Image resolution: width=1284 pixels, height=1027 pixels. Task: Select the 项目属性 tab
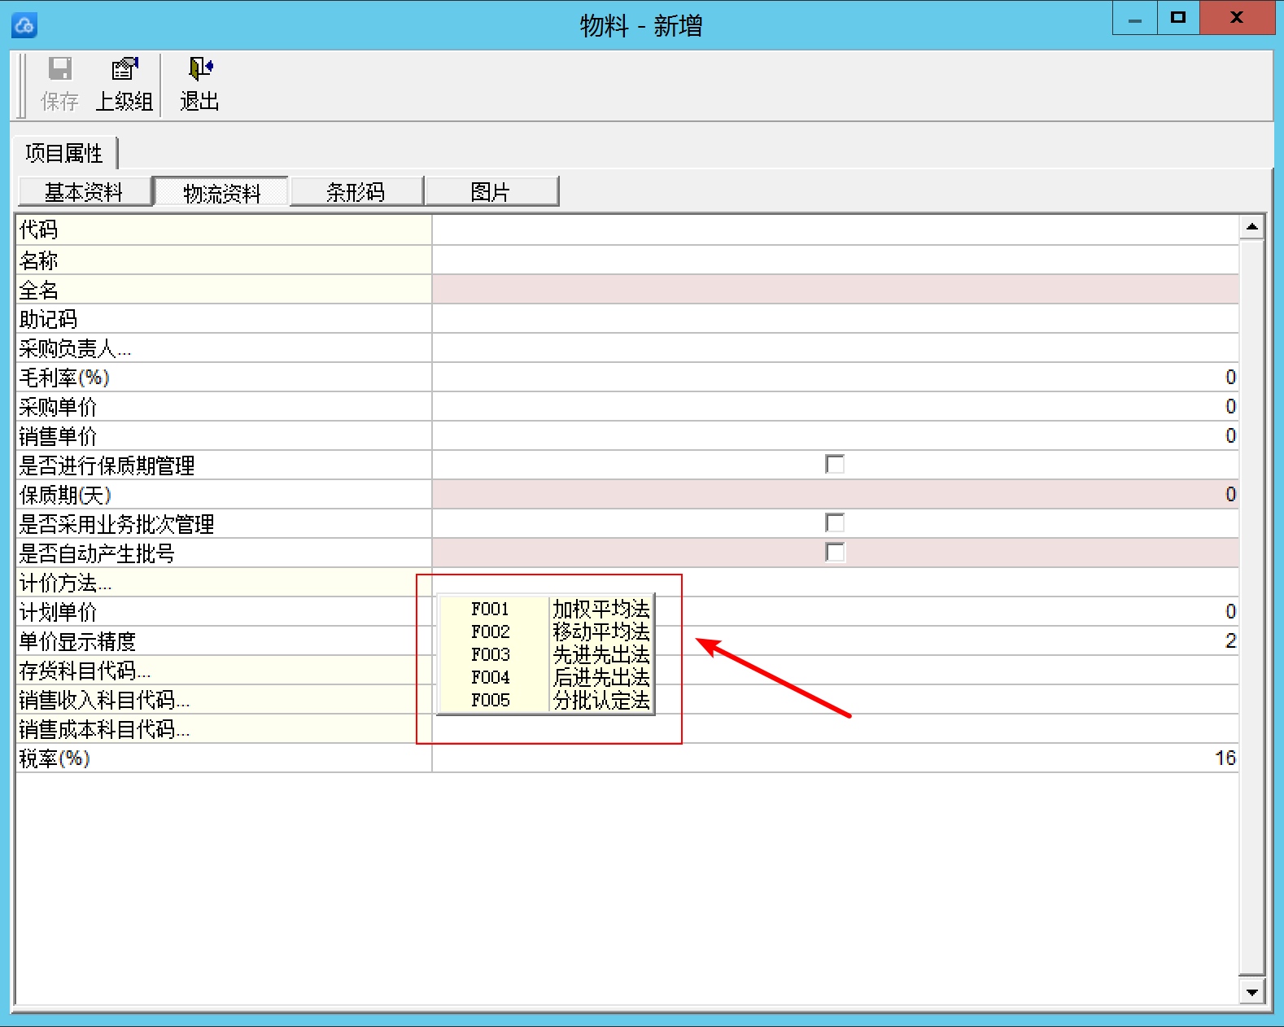64,153
